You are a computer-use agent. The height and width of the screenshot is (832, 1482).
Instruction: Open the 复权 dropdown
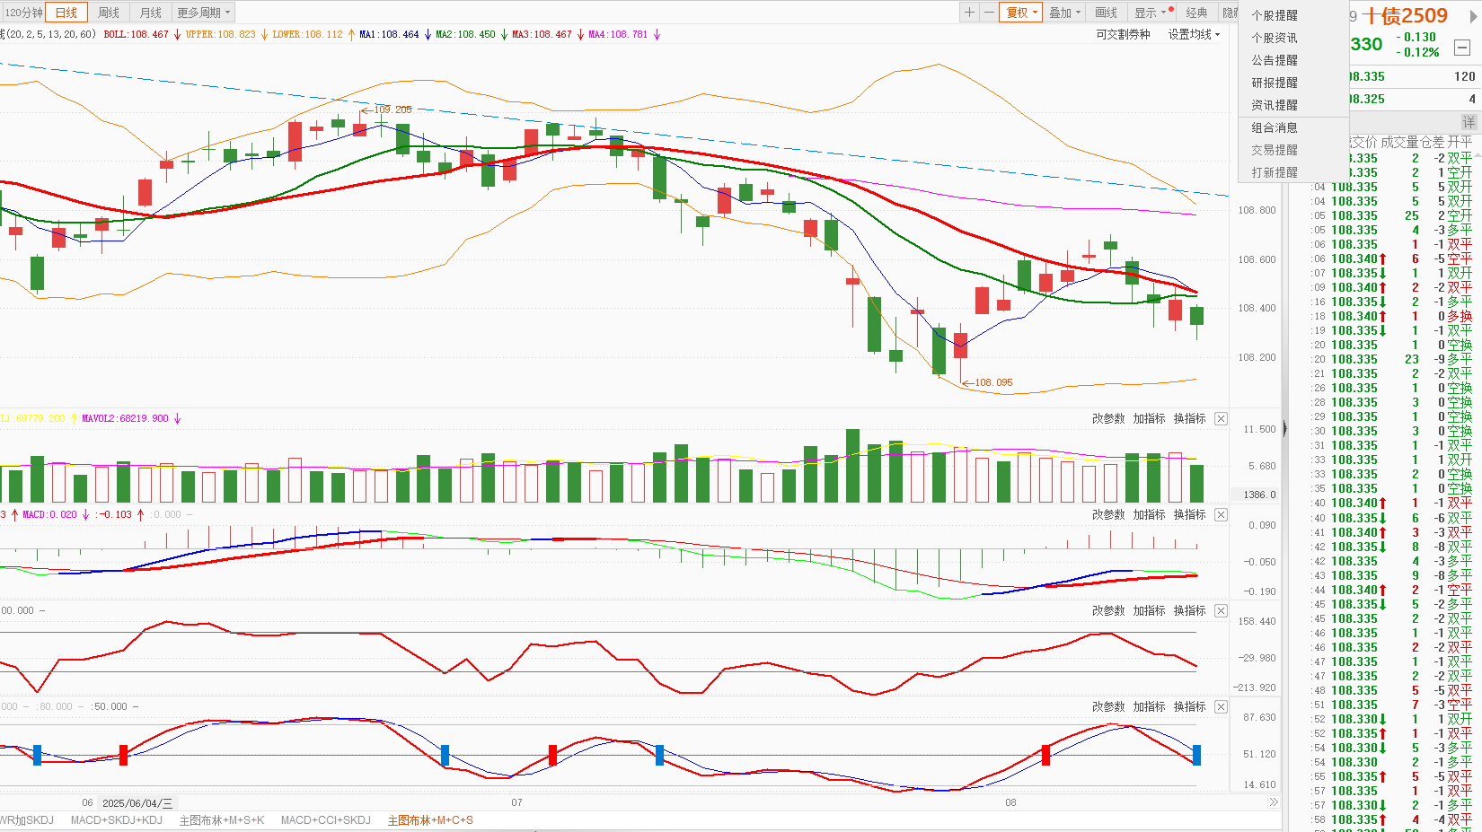(x=1022, y=13)
